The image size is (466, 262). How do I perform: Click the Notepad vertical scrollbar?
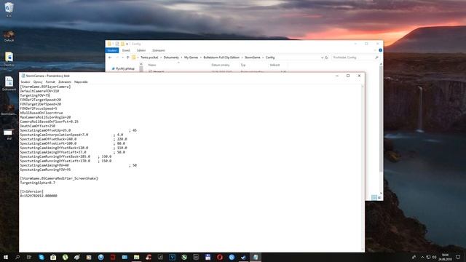tap(363, 168)
